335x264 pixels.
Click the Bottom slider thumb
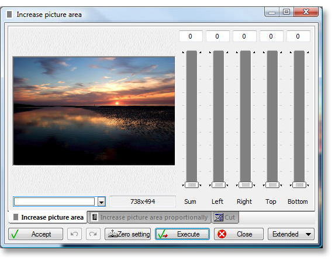pos(299,185)
